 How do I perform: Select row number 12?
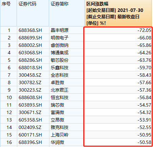coord(9,112)
